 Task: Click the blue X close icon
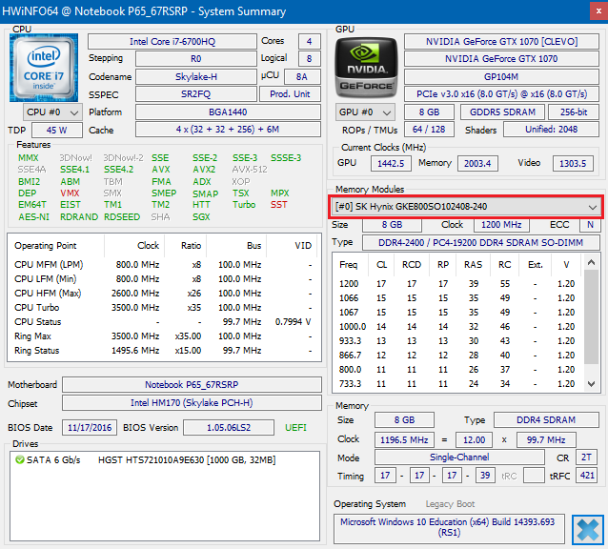587,530
